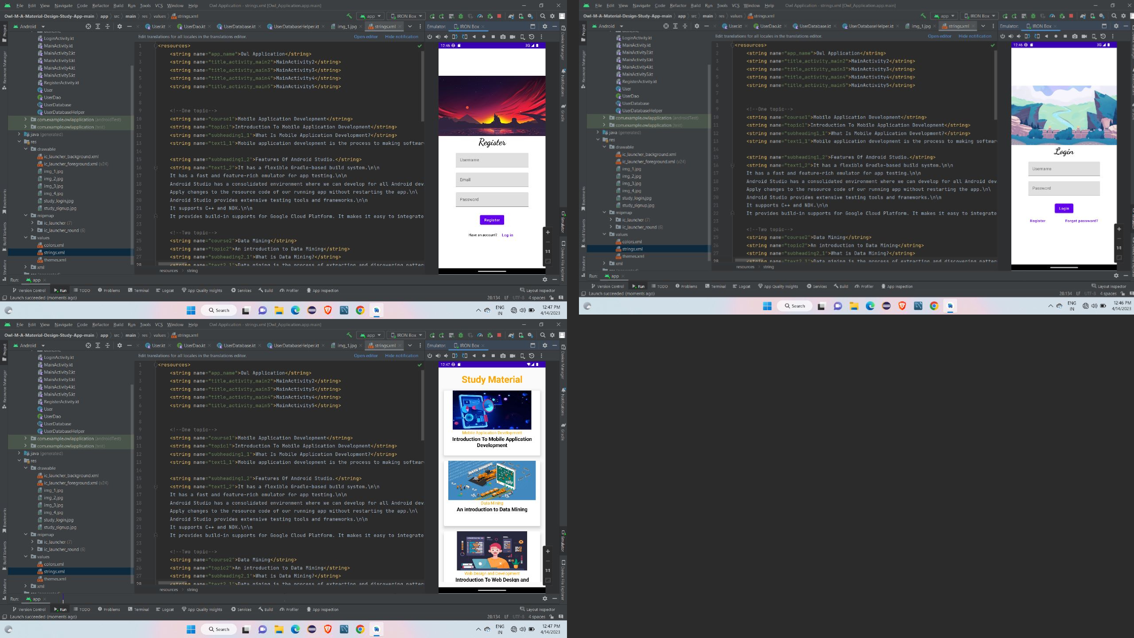
Task: Open the Refactor menu
Action: click(101, 6)
